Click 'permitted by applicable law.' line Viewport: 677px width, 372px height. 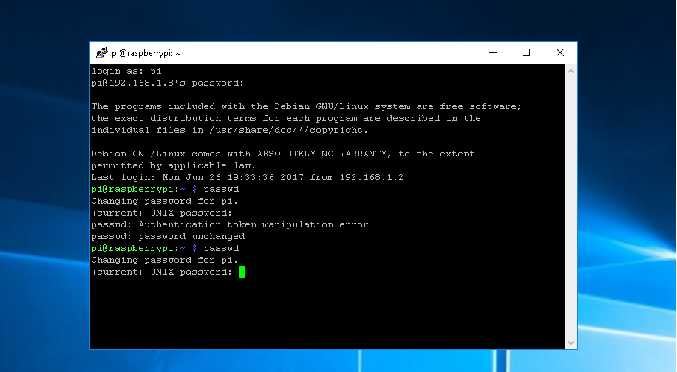click(x=173, y=165)
